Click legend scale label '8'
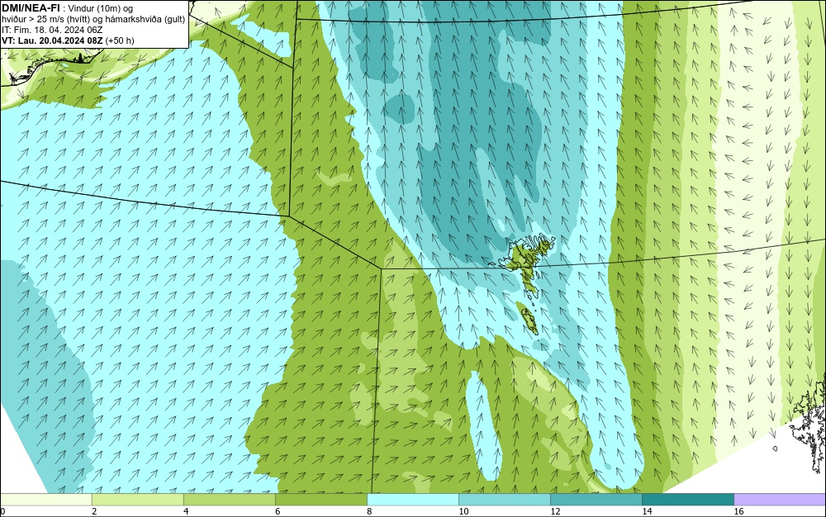This screenshot has height=517, width=826. pos(369,511)
